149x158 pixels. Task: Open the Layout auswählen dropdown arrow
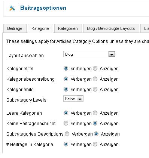[112, 54]
